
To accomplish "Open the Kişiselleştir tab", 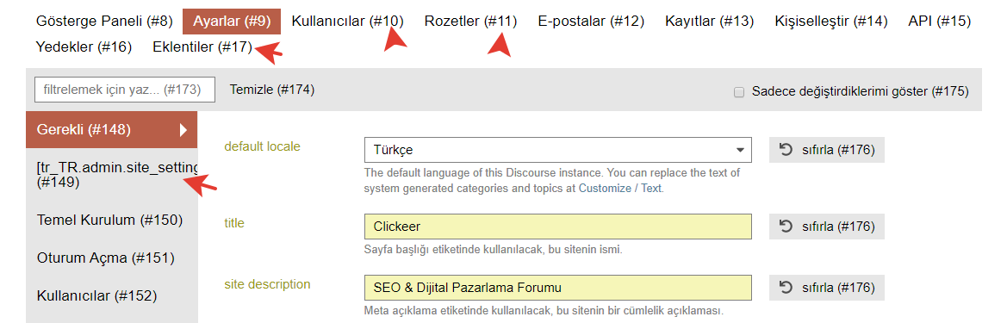I will (831, 22).
